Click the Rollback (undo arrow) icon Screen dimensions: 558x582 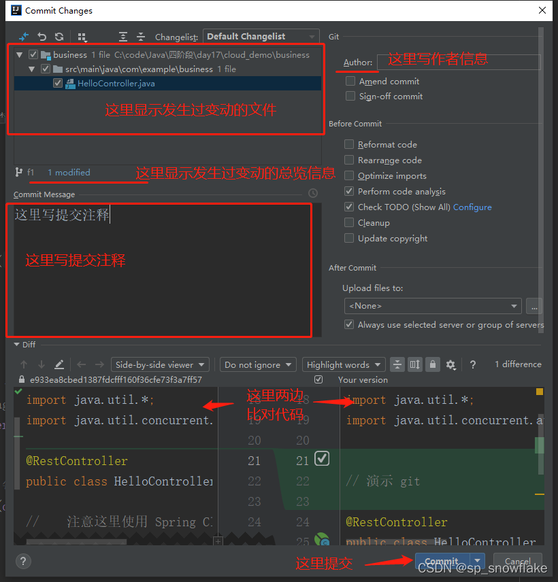pyautogui.click(x=42, y=37)
